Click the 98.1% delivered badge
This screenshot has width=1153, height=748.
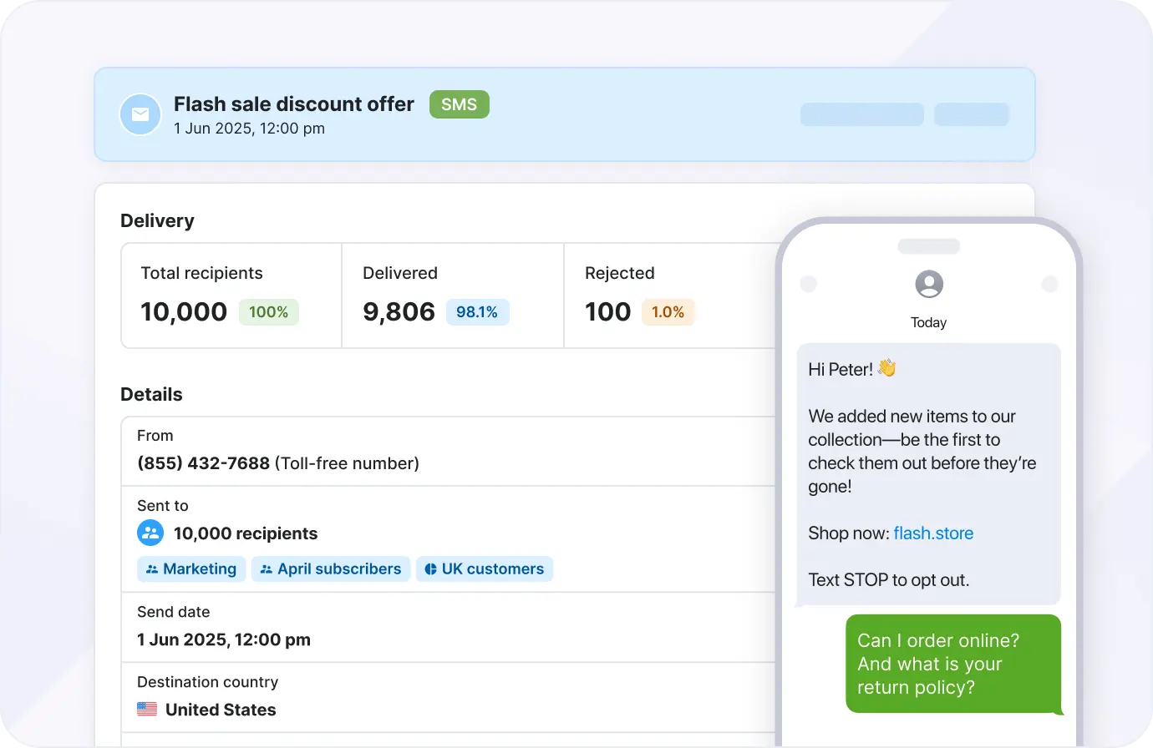pos(477,312)
